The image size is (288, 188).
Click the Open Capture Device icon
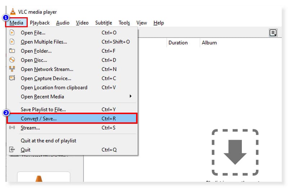(x=12, y=78)
